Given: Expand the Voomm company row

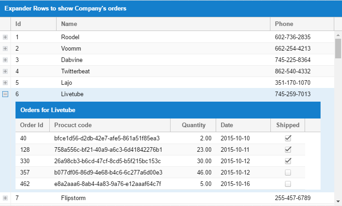Looking at the screenshot, I should coord(5,48).
